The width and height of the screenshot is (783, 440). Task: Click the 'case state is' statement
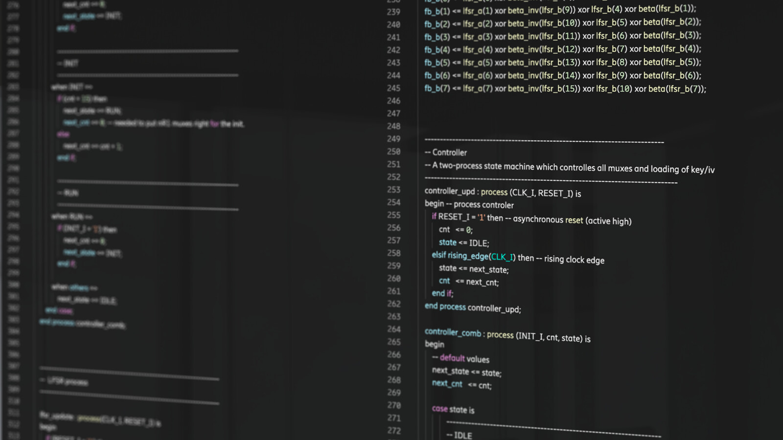click(453, 410)
